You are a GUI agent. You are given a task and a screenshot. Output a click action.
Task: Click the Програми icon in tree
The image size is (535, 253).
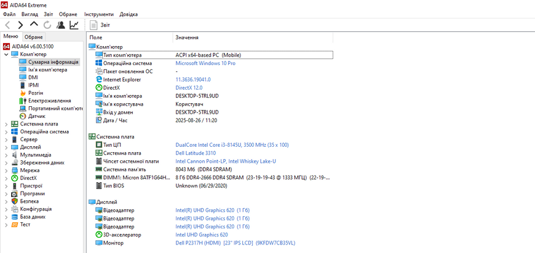click(x=14, y=193)
